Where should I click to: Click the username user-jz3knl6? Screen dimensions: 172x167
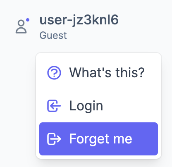pyautogui.click(x=79, y=20)
